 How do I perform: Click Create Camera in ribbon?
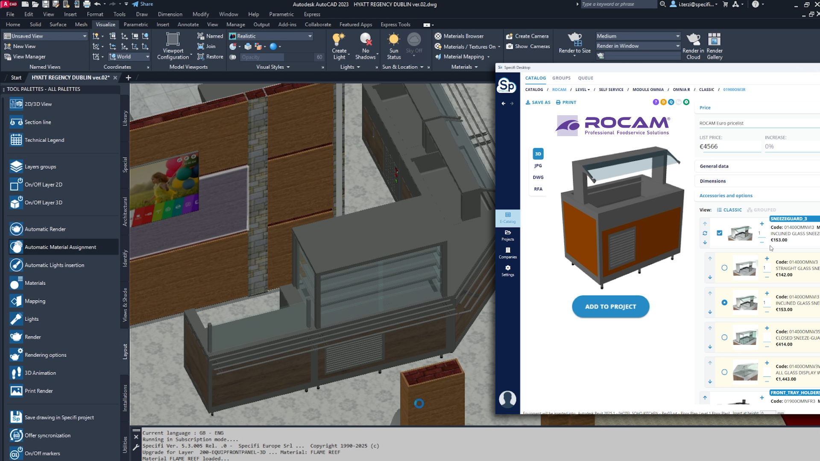tap(527, 36)
